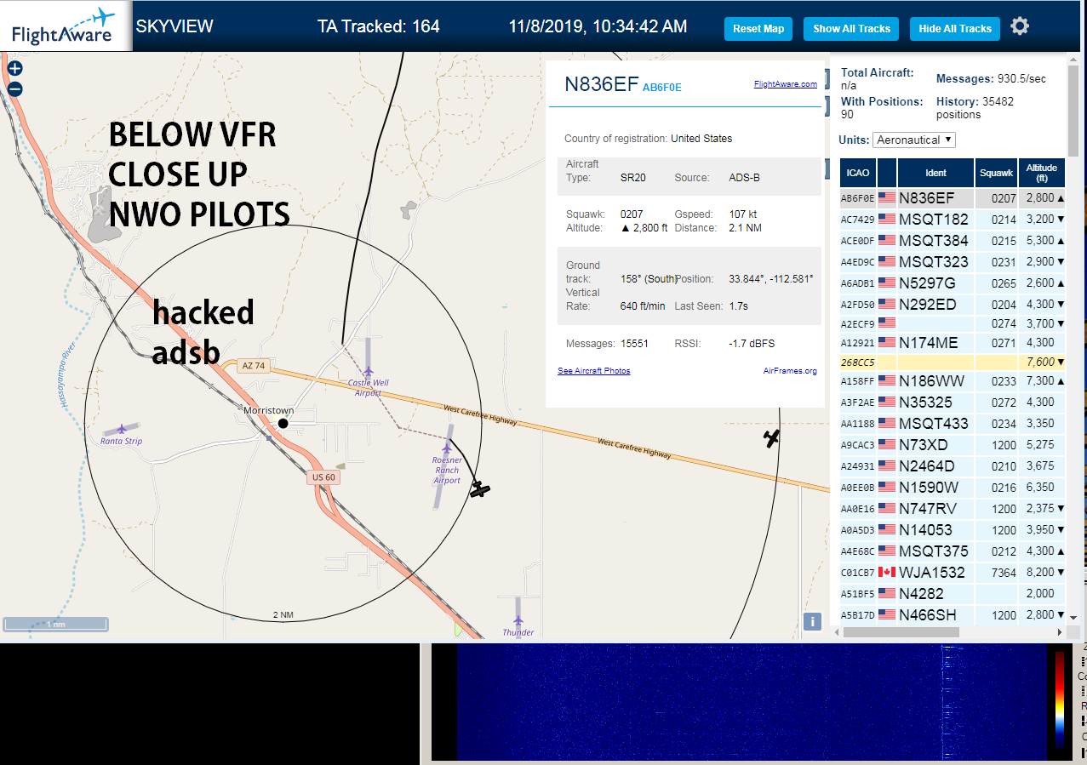1087x765 pixels.
Task: Click the AZ 74 highway shield
Action: point(254,366)
